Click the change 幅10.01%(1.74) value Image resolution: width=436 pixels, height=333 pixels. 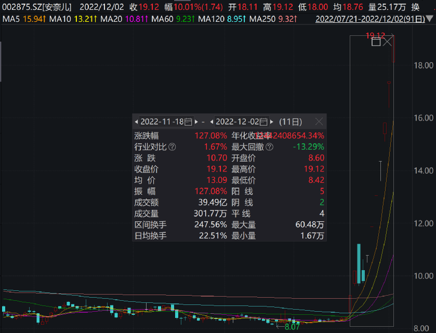[x=193, y=7]
